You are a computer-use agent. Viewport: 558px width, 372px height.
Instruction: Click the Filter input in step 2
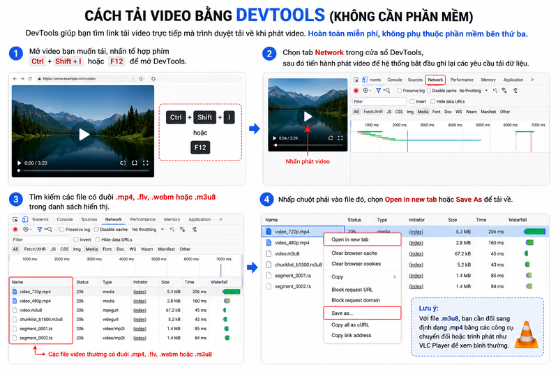(379, 101)
